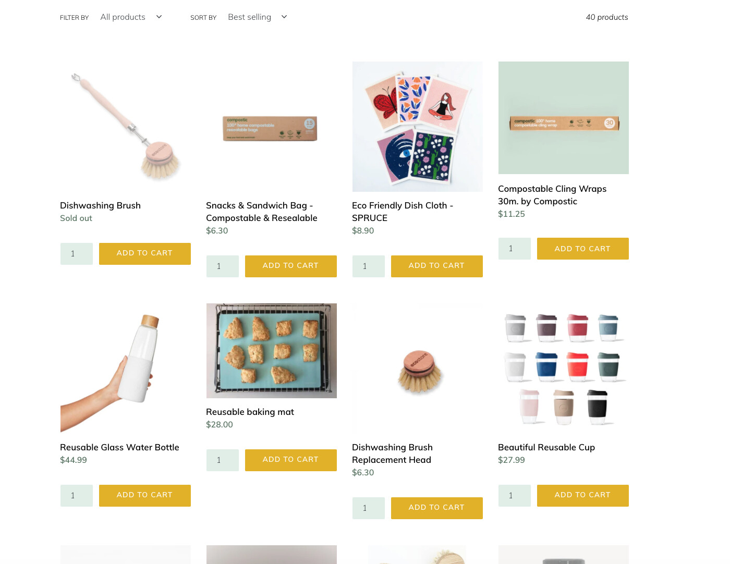Screen dimensions: 730x564
Task: Add Reusable baking mat to cart
Action: click(x=291, y=460)
